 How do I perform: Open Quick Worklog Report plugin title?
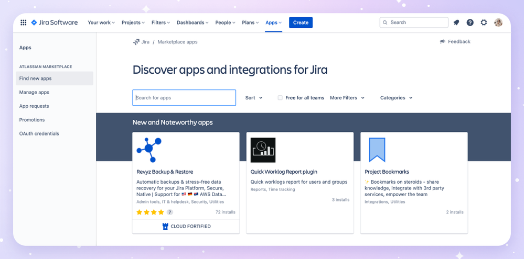coord(284,172)
